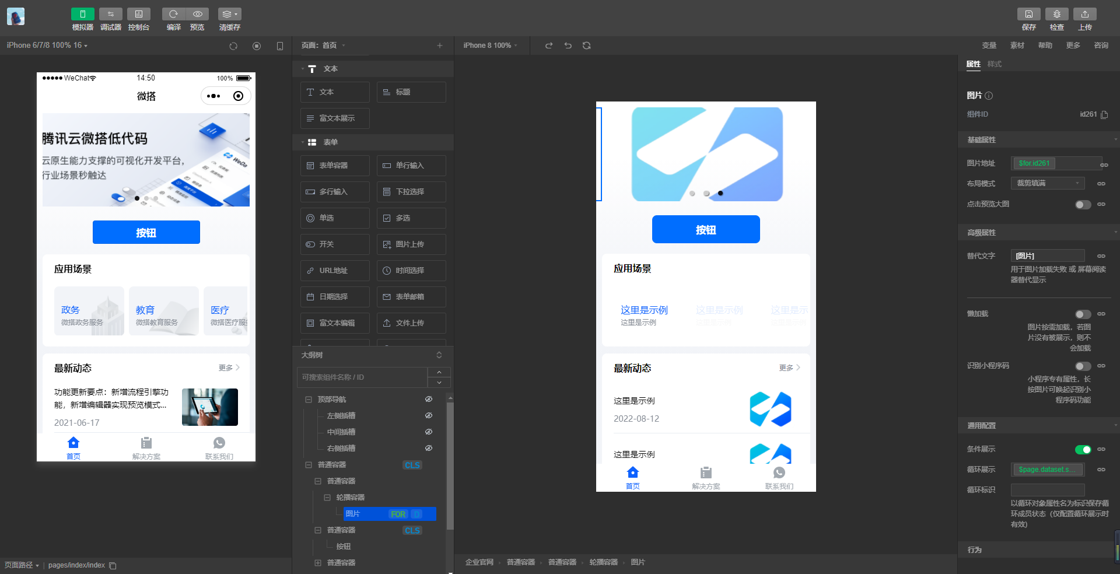Refresh the editor canvas
1120x574 pixels.
[587, 45]
